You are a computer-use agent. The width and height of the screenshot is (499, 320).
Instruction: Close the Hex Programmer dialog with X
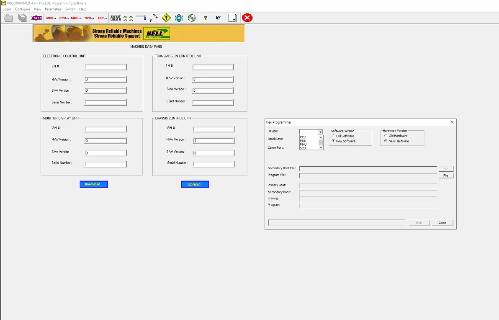click(x=452, y=122)
